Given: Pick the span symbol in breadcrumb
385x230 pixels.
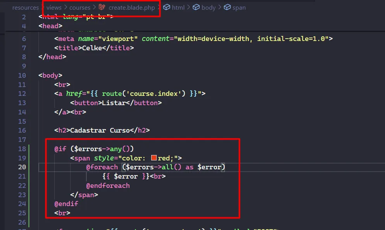Looking at the screenshot, I should click(x=239, y=7).
